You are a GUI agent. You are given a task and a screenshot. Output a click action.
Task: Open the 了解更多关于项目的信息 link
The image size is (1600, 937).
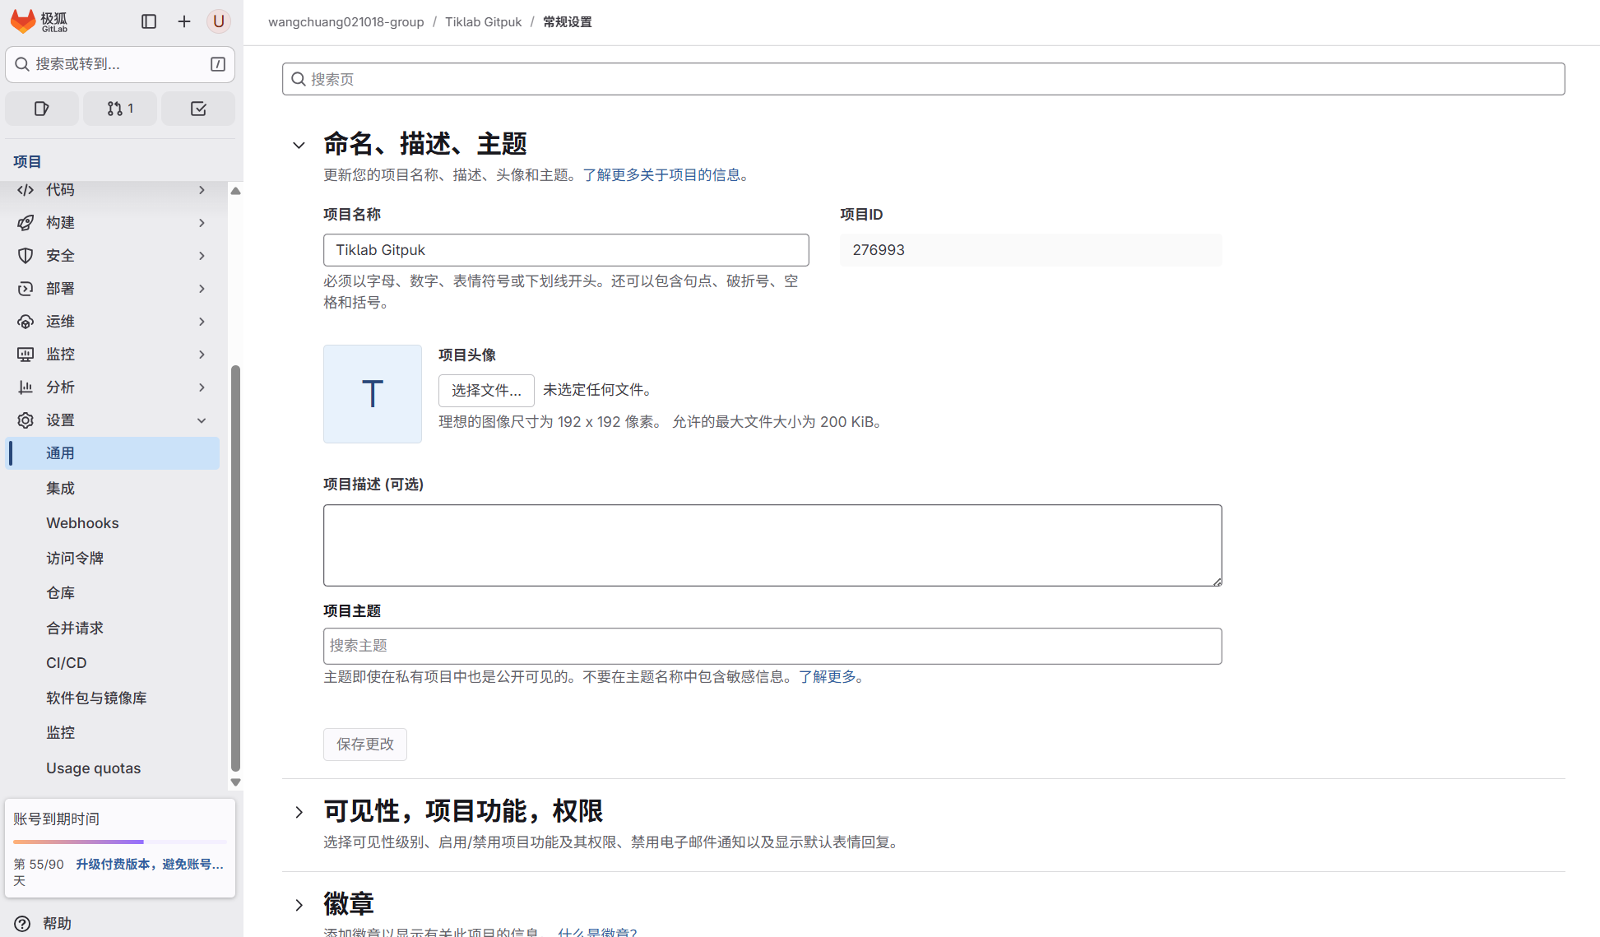pos(665,174)
